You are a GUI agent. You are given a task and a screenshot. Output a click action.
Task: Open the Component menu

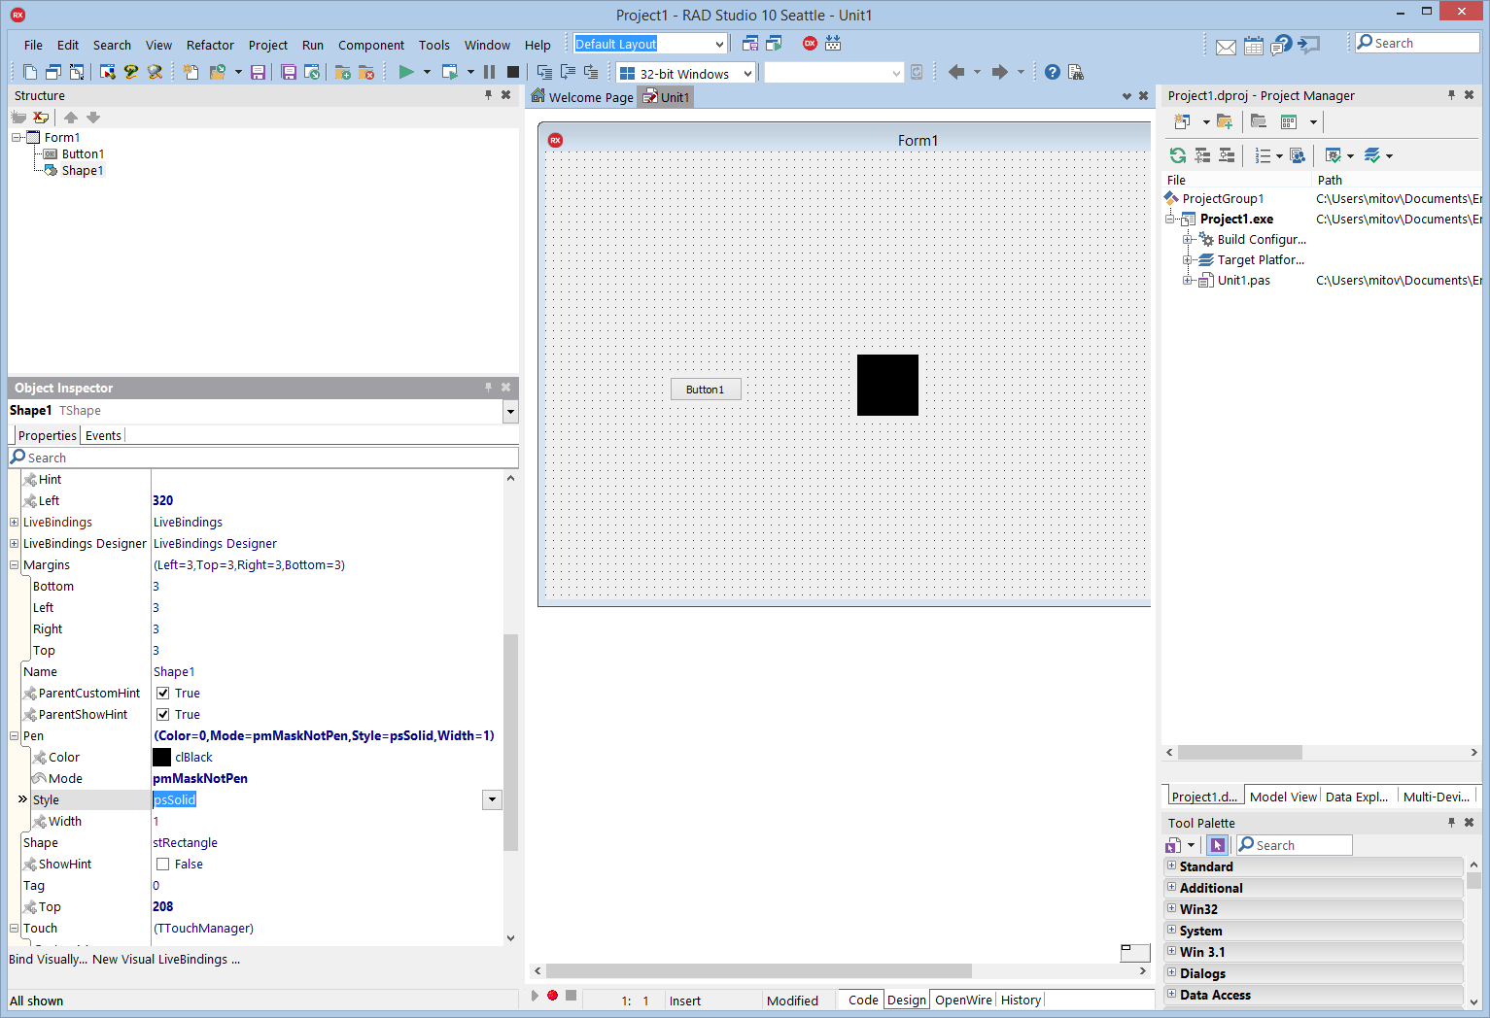point(371,45)
